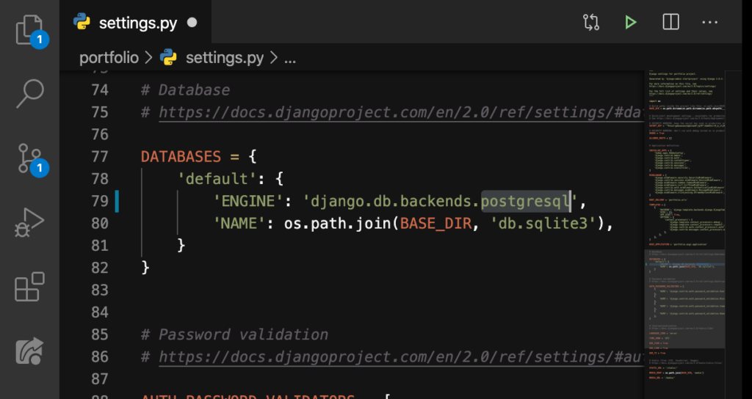This screenshot has width=752, height=399.
Task: Open the Explorer view in activity bar
Action: 29,29
